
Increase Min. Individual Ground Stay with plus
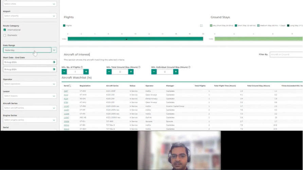pyautogui.click(x=176, y=72)
